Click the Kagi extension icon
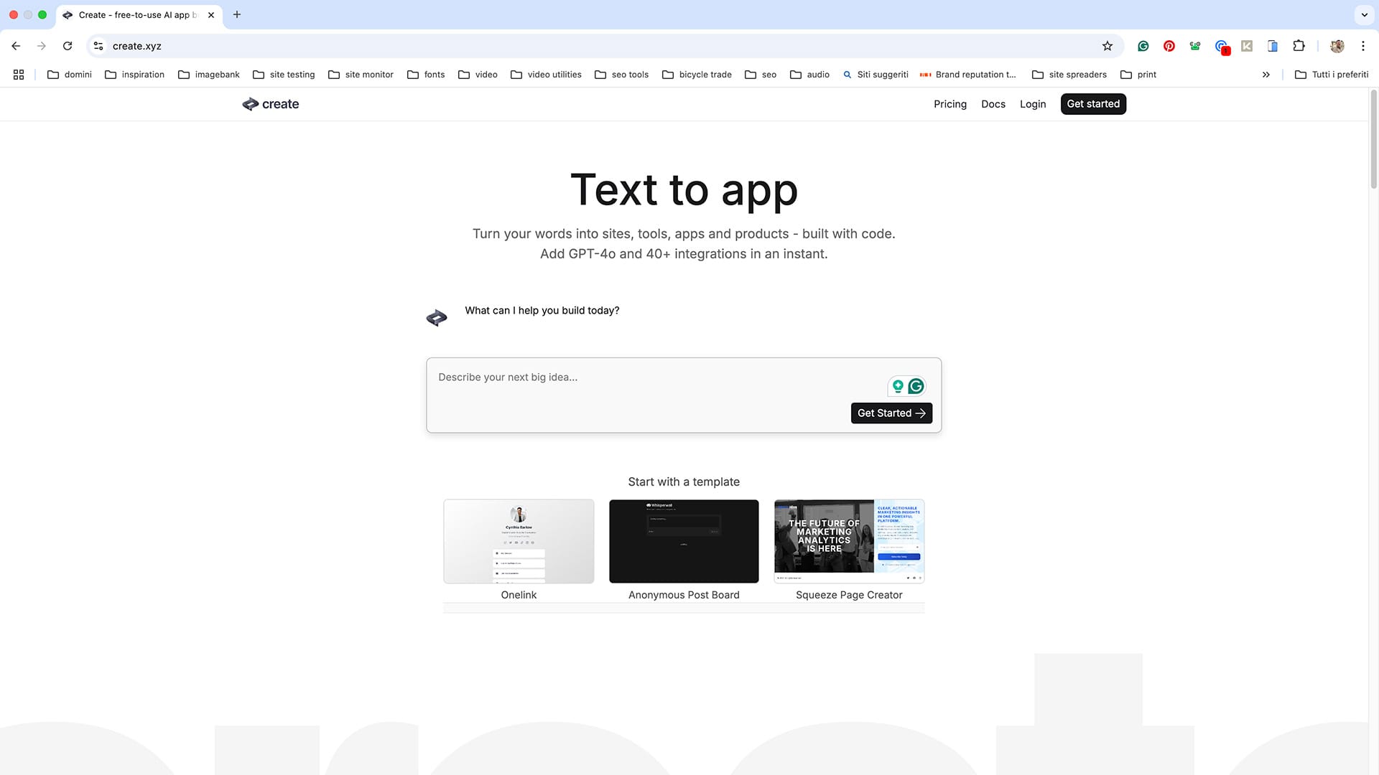The width and height of the screenshot is (1379, 775). pos(1247,45)
